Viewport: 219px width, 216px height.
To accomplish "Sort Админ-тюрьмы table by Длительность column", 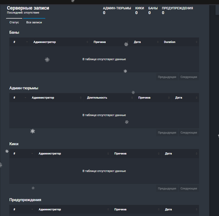I will tap(109, 98).
